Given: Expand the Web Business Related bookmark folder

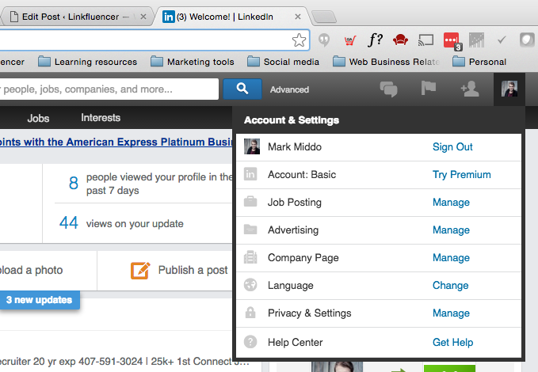Looking at the screenshot, I should 387,62.
